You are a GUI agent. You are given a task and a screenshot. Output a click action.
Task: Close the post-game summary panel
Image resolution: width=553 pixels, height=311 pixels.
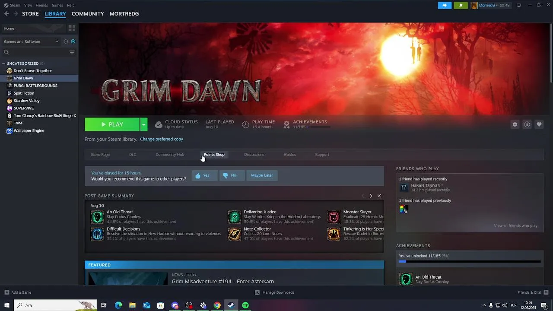[x=379, y=196]
